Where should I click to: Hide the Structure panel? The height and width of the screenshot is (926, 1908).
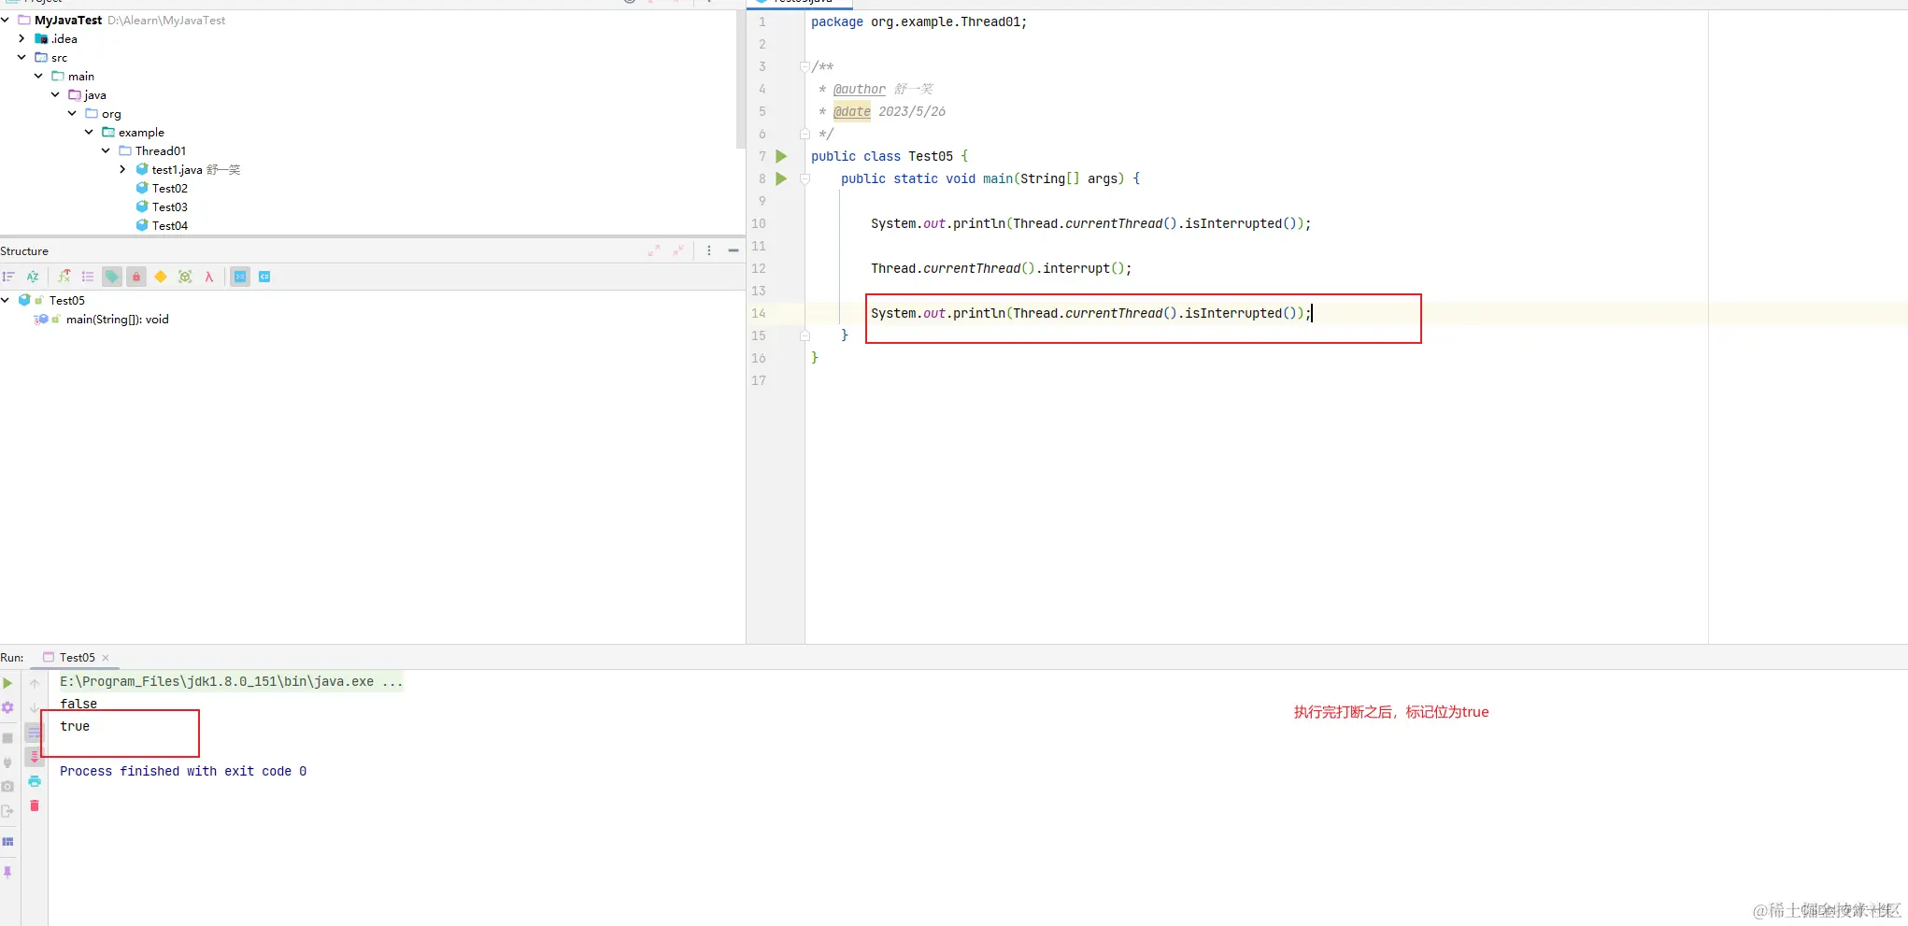(733, 250)
